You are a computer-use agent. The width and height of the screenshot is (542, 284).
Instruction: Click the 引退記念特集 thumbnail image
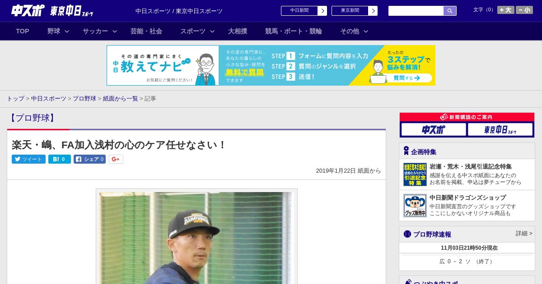point(415,174)
